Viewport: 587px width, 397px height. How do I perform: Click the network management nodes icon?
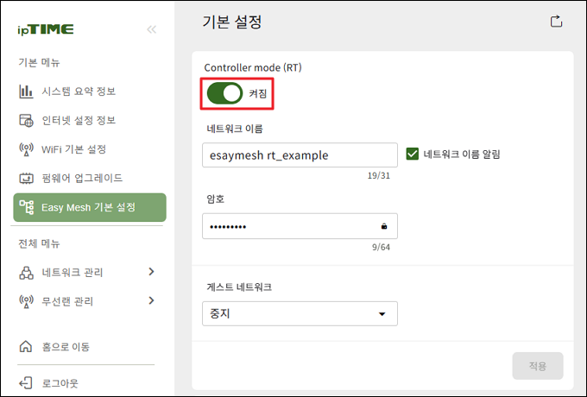(x=26, y=273)
